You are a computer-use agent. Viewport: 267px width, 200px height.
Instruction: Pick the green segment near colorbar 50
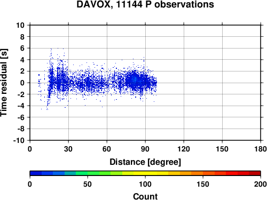point(88,173)
